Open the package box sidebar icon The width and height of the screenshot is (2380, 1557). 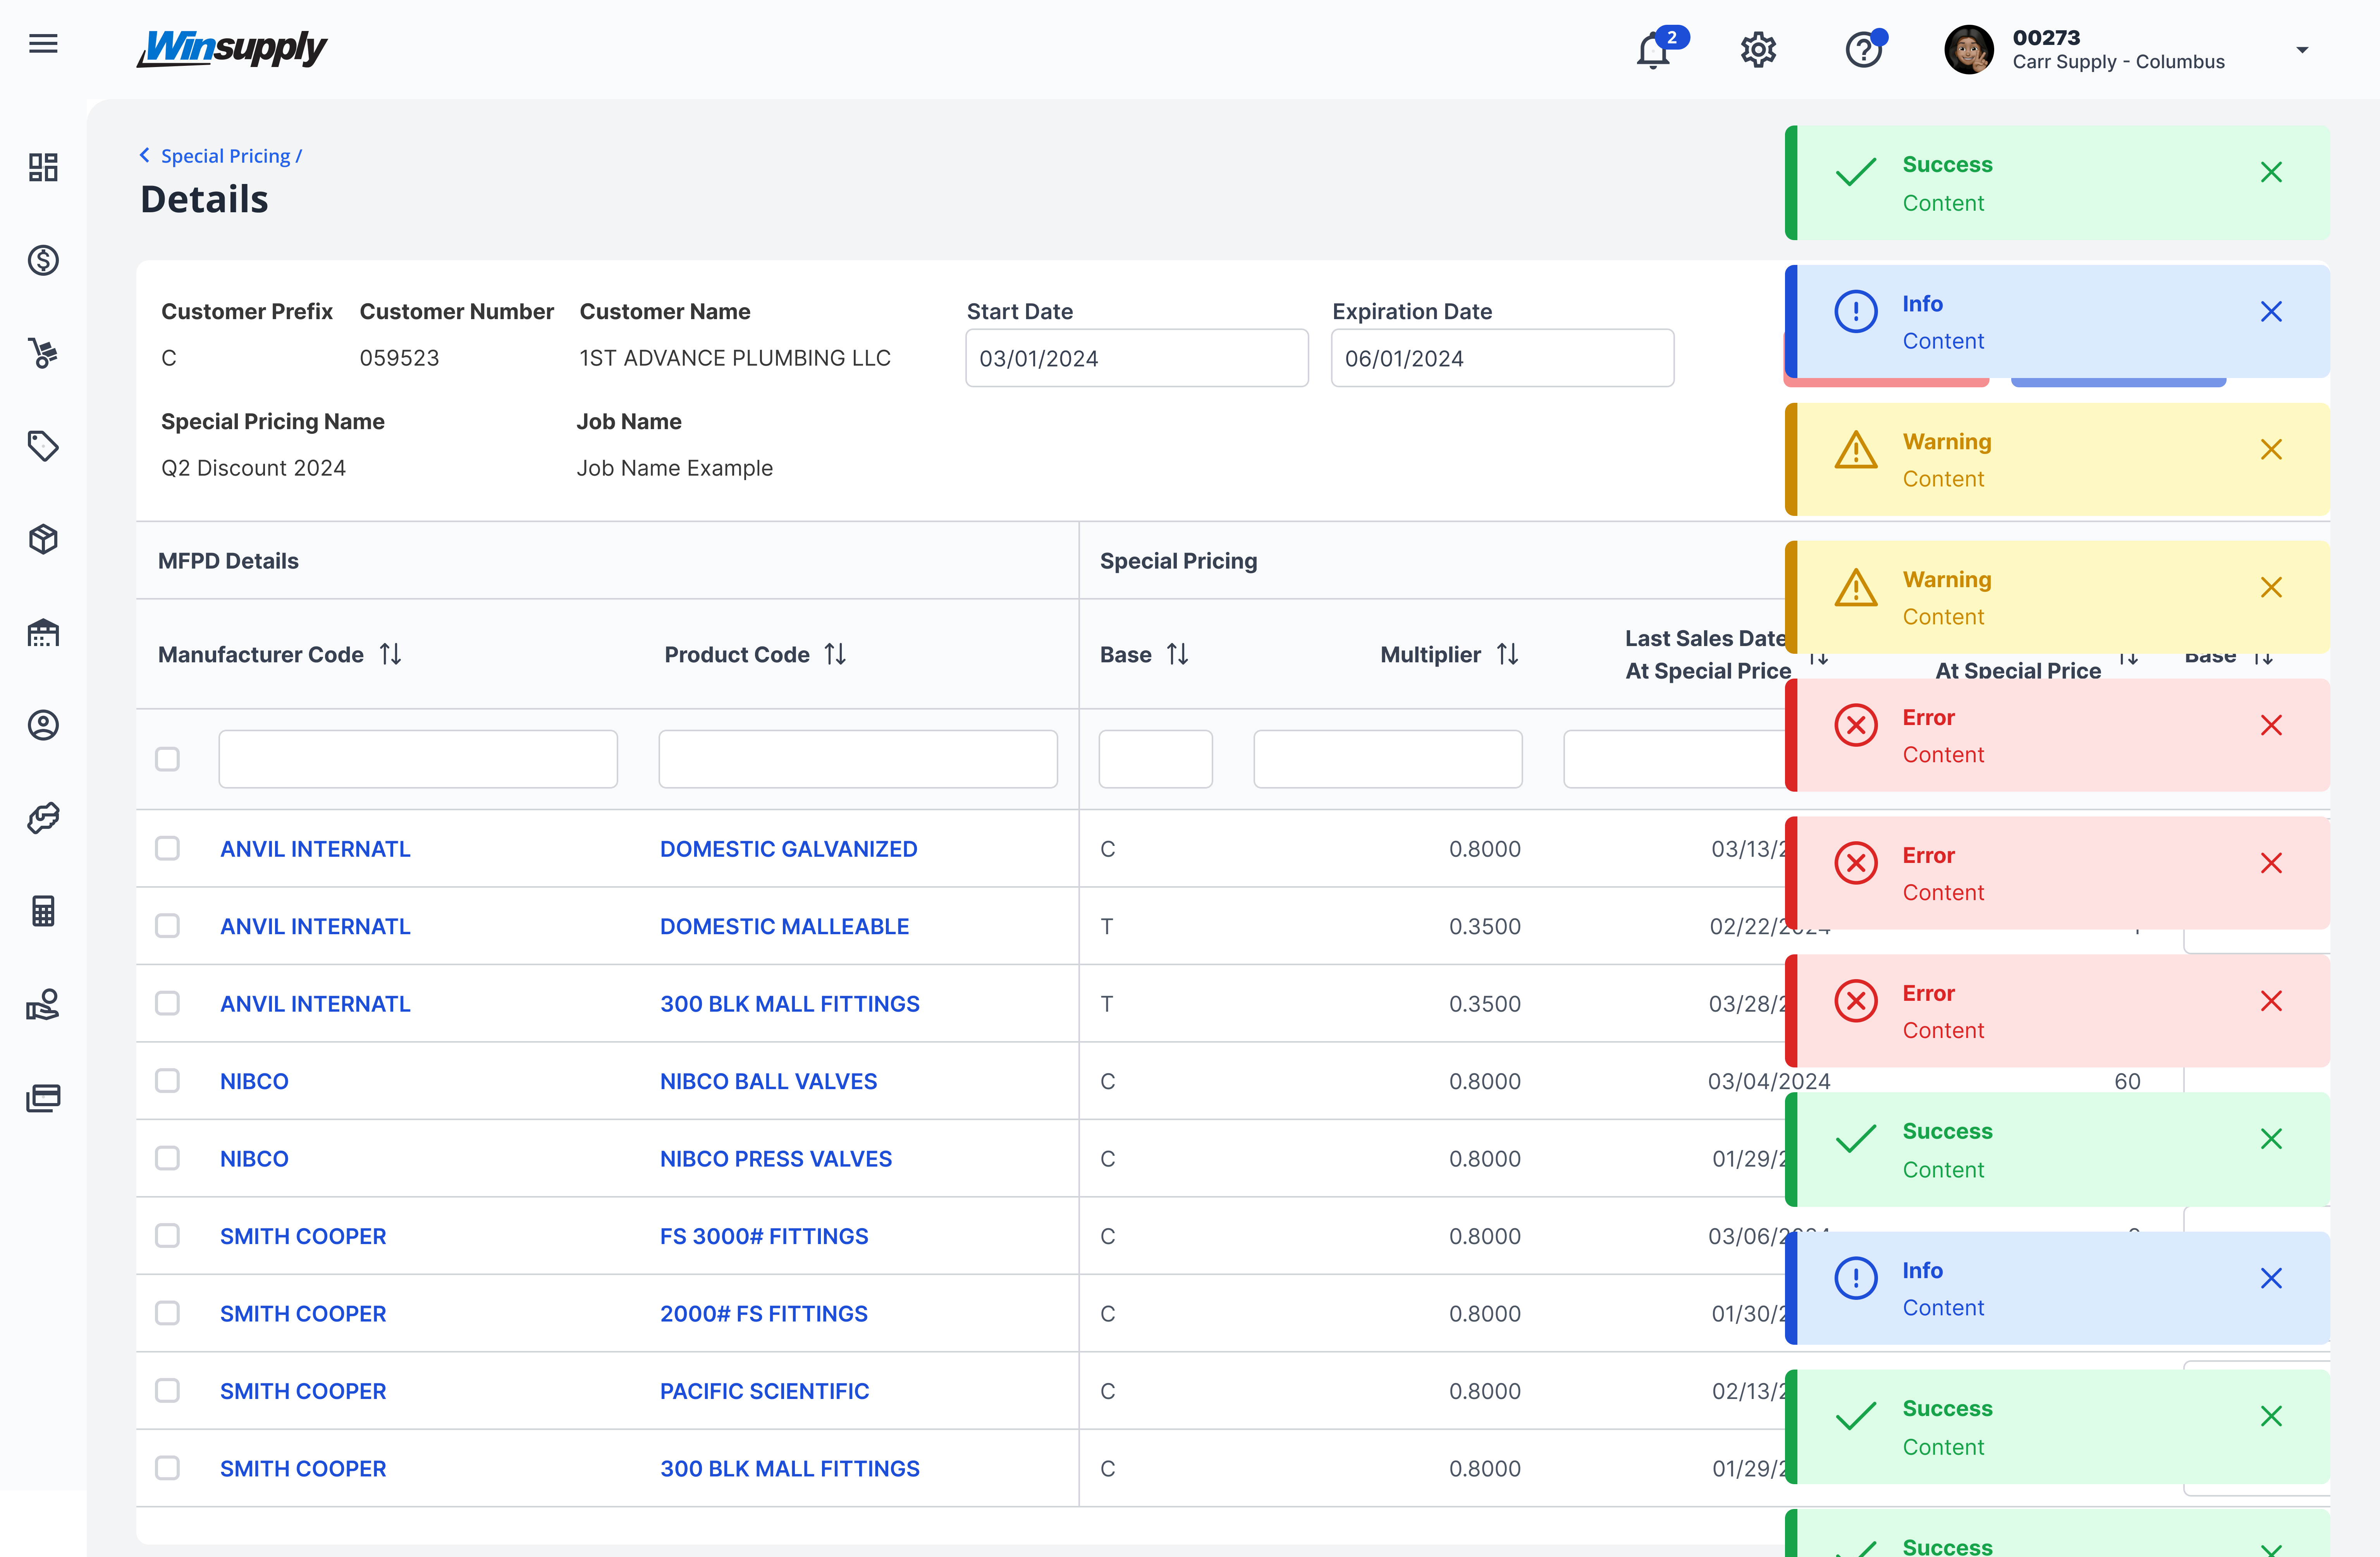[x=43, y=539]
